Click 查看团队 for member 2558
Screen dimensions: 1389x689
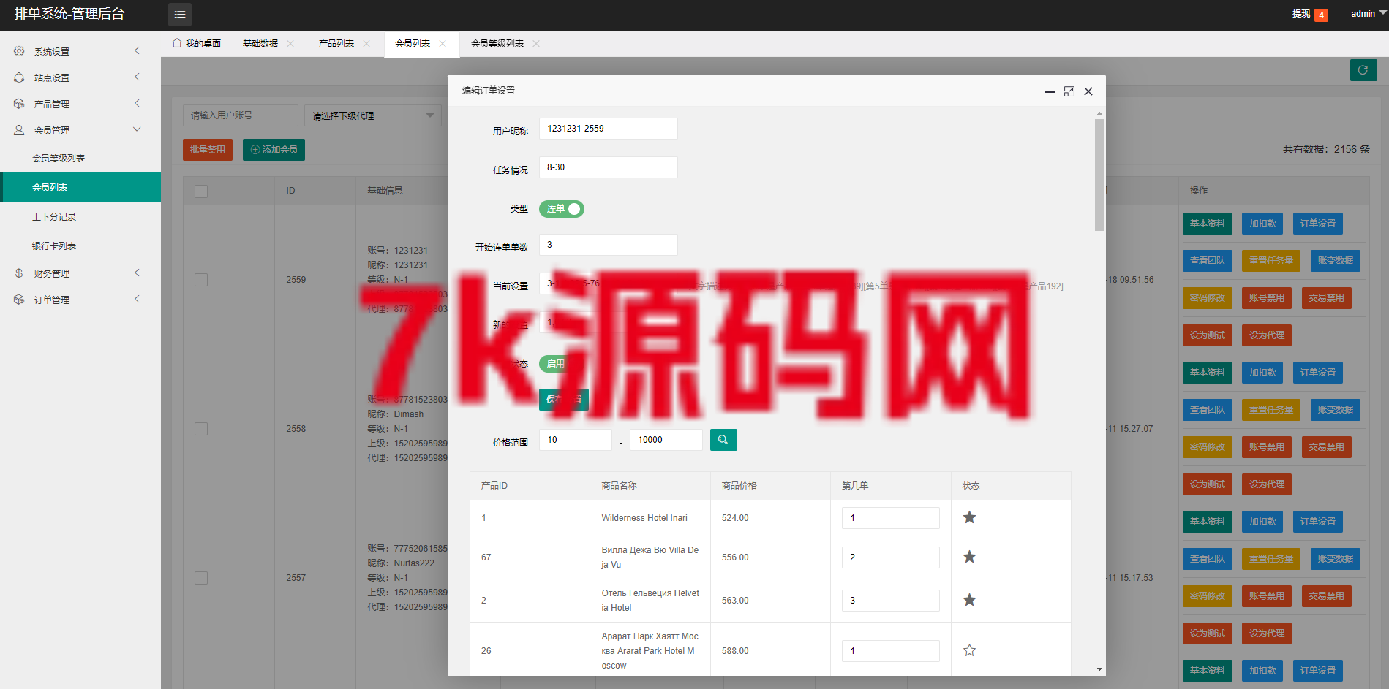(1208, 410)
